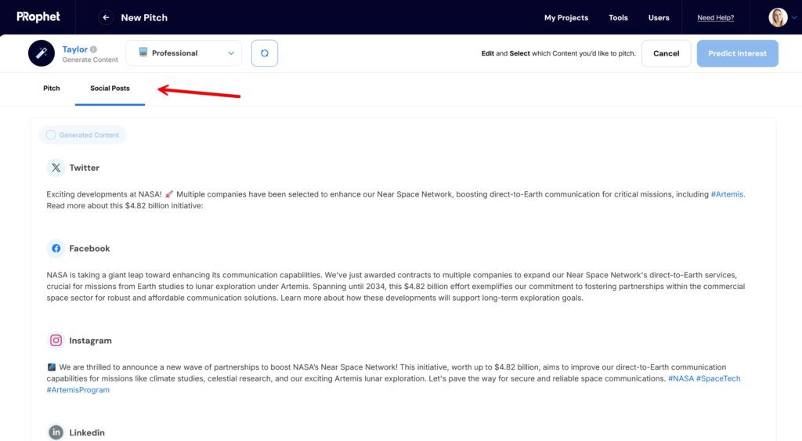Image resolution: width=802 pixels, height=441 pixels.
Task: Click the user profile avatar
Action: click(x=778, y=17)
